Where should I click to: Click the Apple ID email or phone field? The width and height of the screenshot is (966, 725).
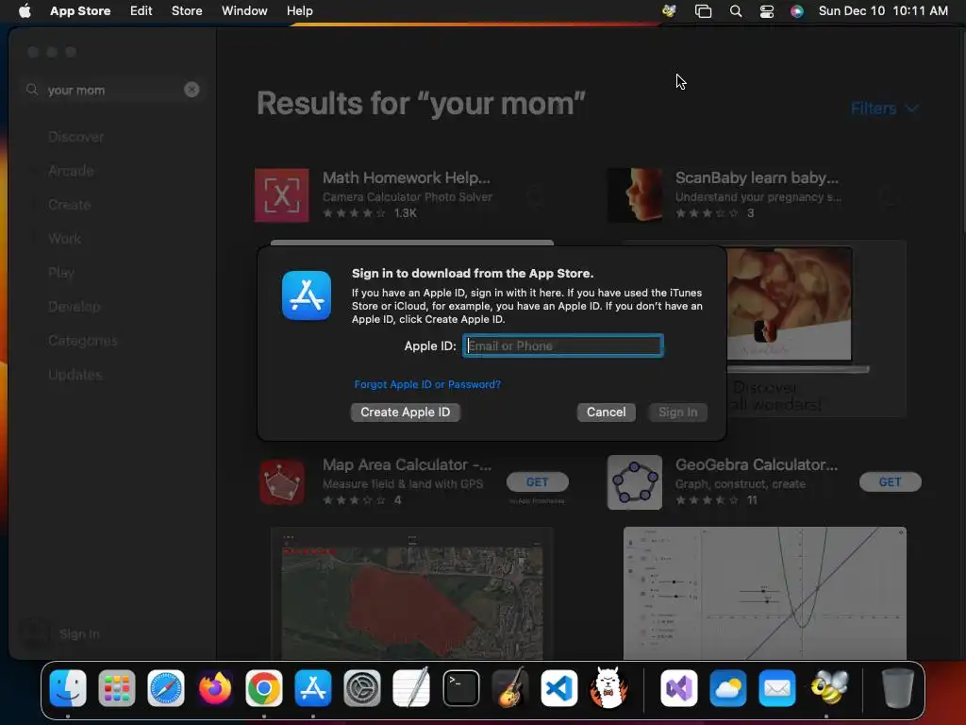(x=563, y=346)
